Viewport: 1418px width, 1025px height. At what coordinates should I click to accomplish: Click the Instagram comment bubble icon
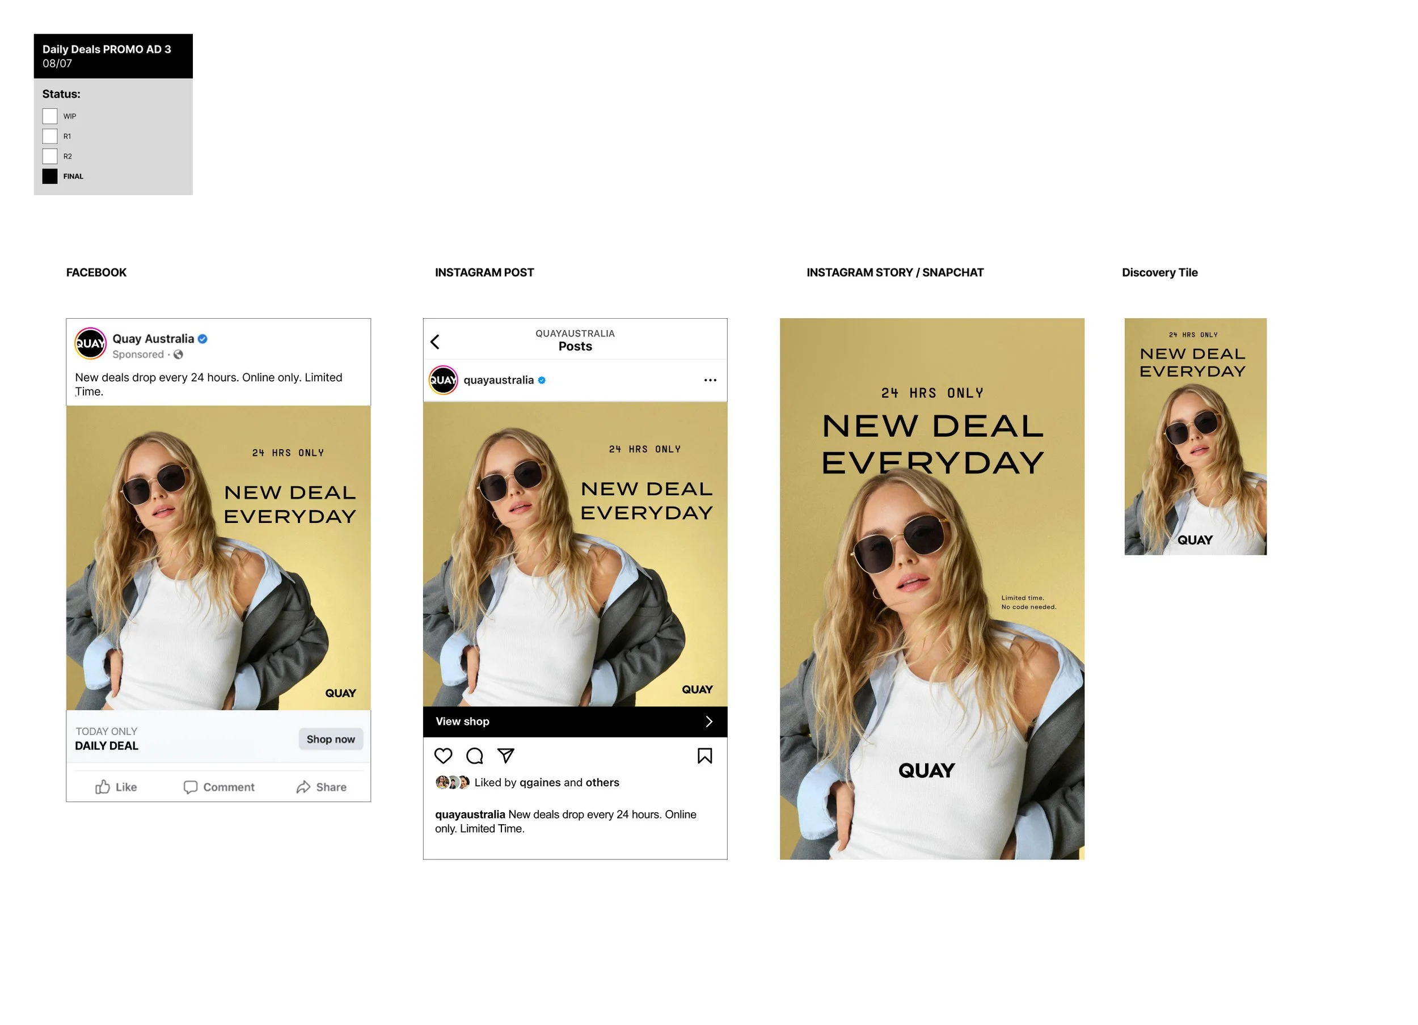click(x=475, y=756)
